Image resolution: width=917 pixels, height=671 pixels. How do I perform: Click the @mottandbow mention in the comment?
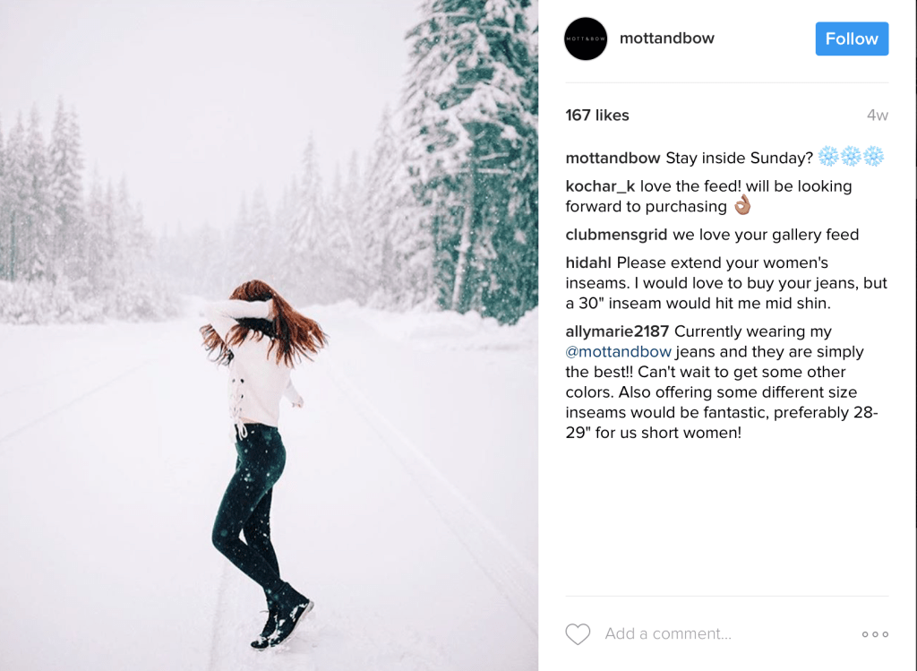click(618, 352)
